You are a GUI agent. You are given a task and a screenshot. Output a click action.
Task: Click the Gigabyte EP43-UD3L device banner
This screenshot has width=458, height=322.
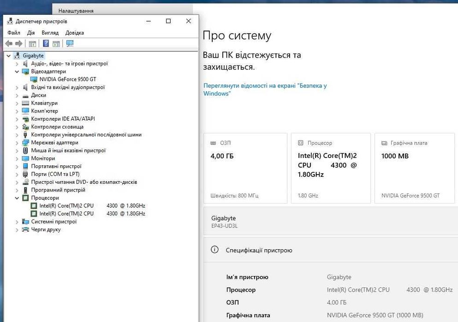(331, 221)
